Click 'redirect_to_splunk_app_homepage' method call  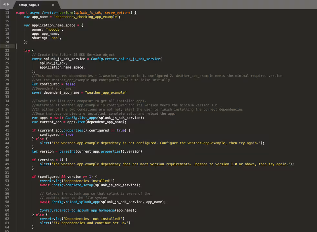coord(84,210)
